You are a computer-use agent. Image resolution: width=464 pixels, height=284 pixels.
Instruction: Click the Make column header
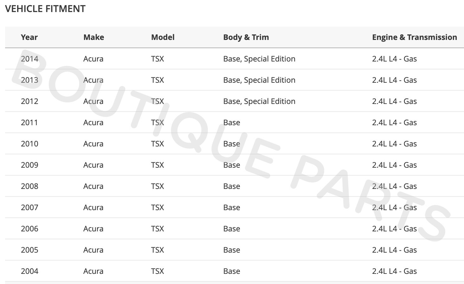pos(93,37)
